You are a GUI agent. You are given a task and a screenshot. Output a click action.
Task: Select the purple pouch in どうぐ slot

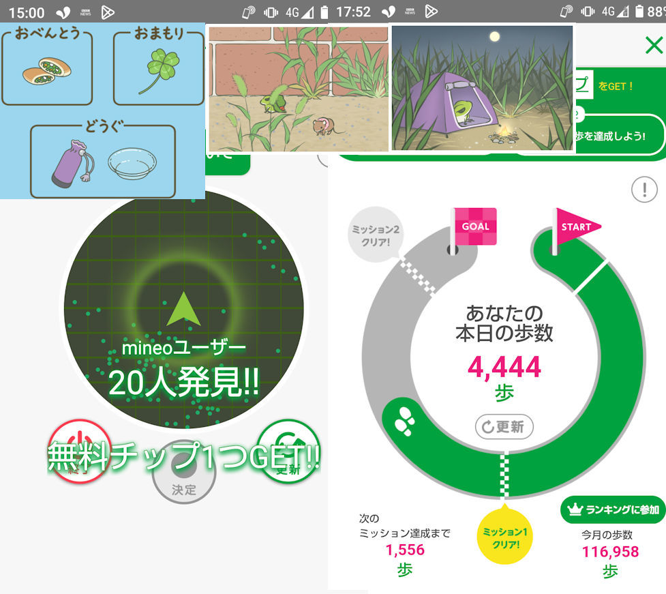72,163
